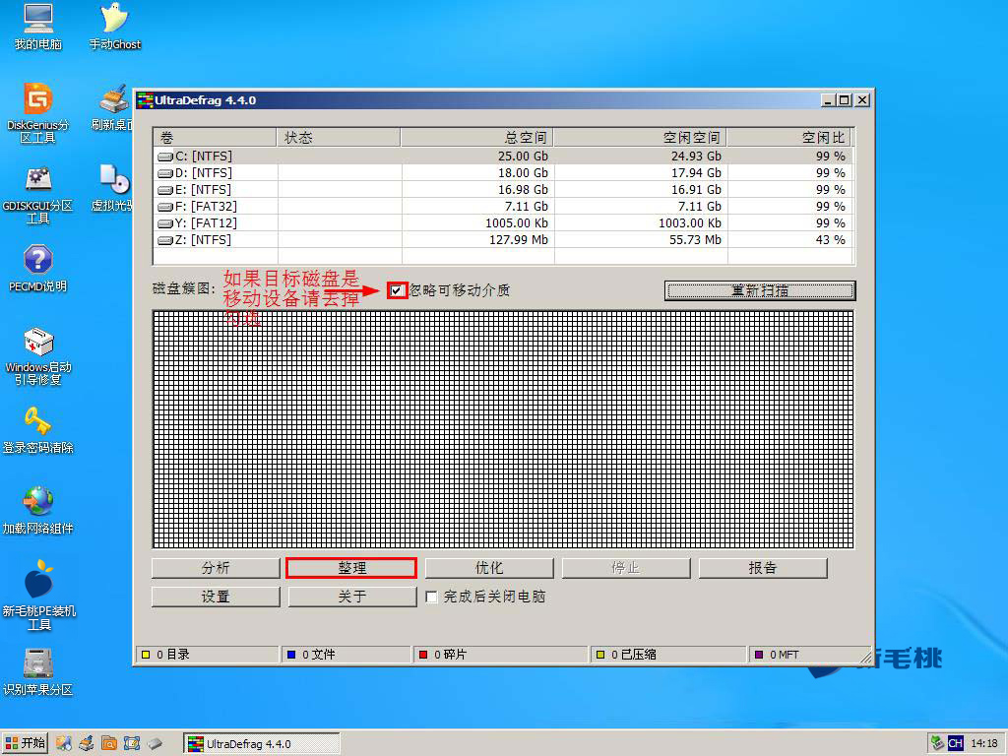The width and height of the screenshot is (1008, 756).
Task: Select the Y: [FAT12] volume row
Action: [503, 223]
